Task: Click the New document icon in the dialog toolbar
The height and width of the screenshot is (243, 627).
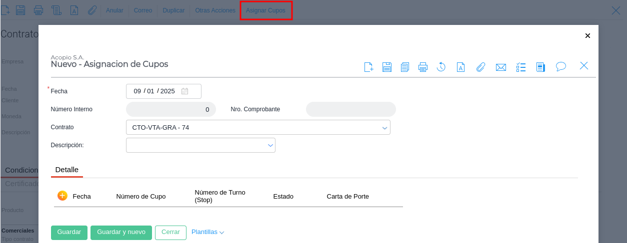Action: 369,67
